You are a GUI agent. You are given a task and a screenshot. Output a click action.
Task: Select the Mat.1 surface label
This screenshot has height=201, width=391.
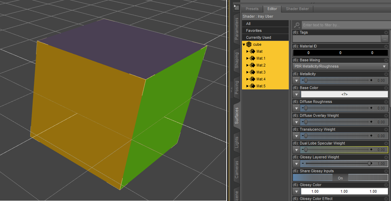point(261,58)
